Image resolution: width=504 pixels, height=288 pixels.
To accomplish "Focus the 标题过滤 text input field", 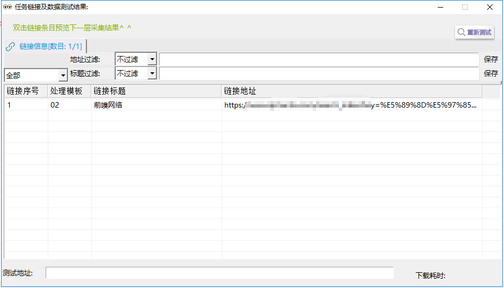I will [x=318, y=73].
